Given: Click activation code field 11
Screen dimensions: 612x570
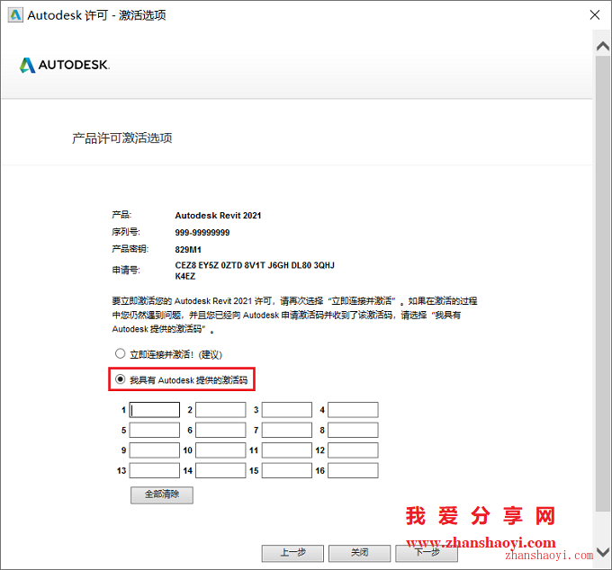Looking at the screenshot, I should point(287,450).
